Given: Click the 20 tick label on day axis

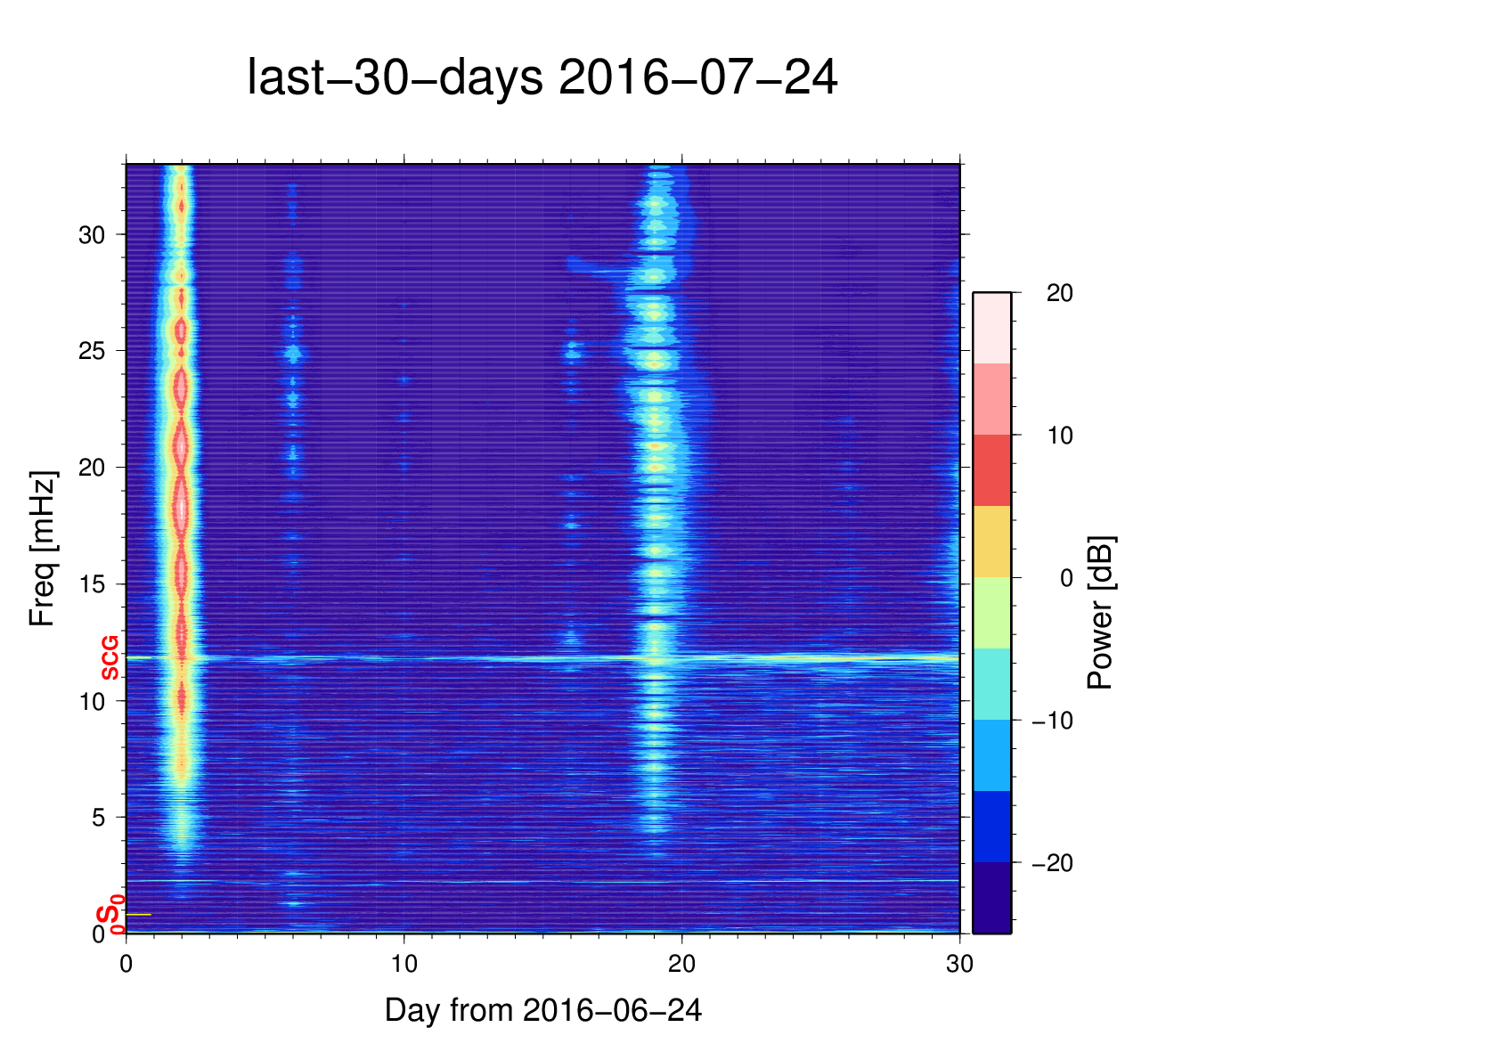Looking at the screenshot, I should tap(682, 964).
